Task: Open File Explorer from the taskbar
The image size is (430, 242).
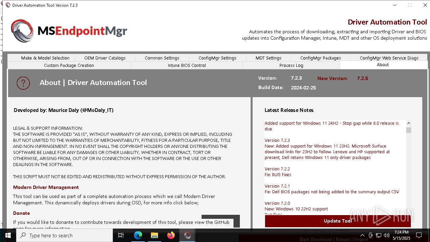Action: pyautogui.click(x=155, y=235)
